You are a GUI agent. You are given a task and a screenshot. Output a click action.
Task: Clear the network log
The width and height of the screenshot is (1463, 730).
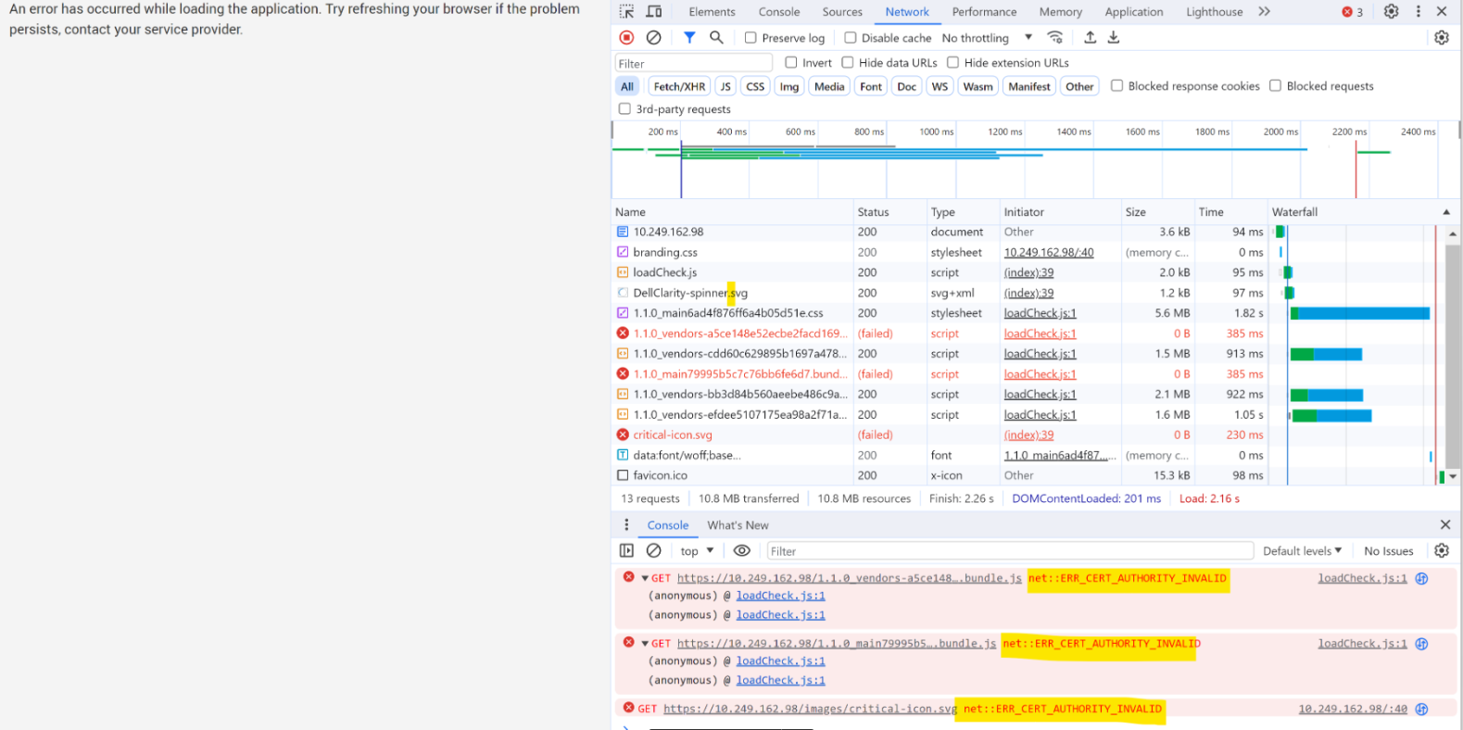pos(654,38)
